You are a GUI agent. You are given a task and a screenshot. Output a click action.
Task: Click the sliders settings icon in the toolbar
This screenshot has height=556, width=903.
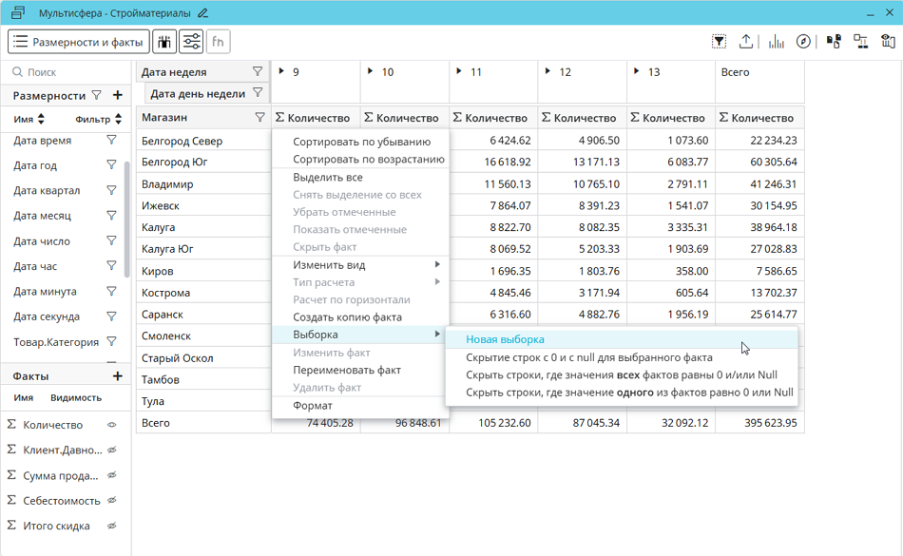click(191, 42)
